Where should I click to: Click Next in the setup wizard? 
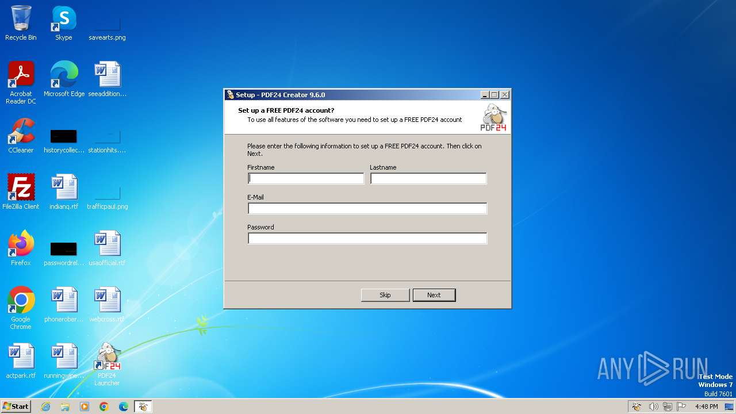(434, 295)
